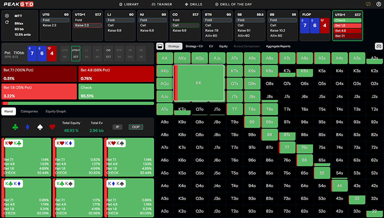The image size is (384, 218).
Task: Click the game controller icon above matrix
Action: pyautogui.click(x=379, y=46)
